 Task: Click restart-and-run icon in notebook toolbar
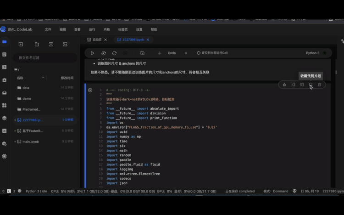click(x=104, y=53)
